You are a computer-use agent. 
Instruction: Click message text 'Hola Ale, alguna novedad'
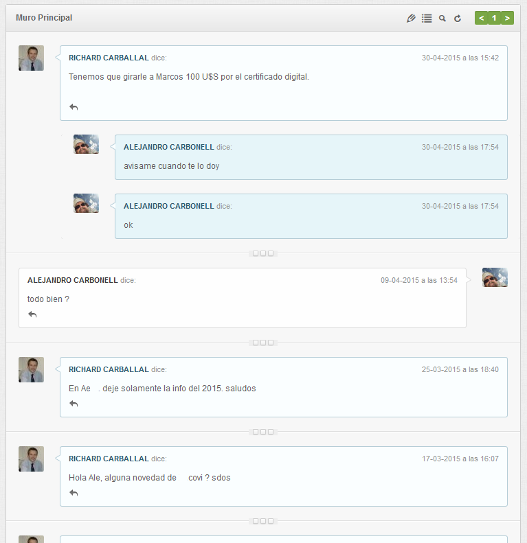118,478
